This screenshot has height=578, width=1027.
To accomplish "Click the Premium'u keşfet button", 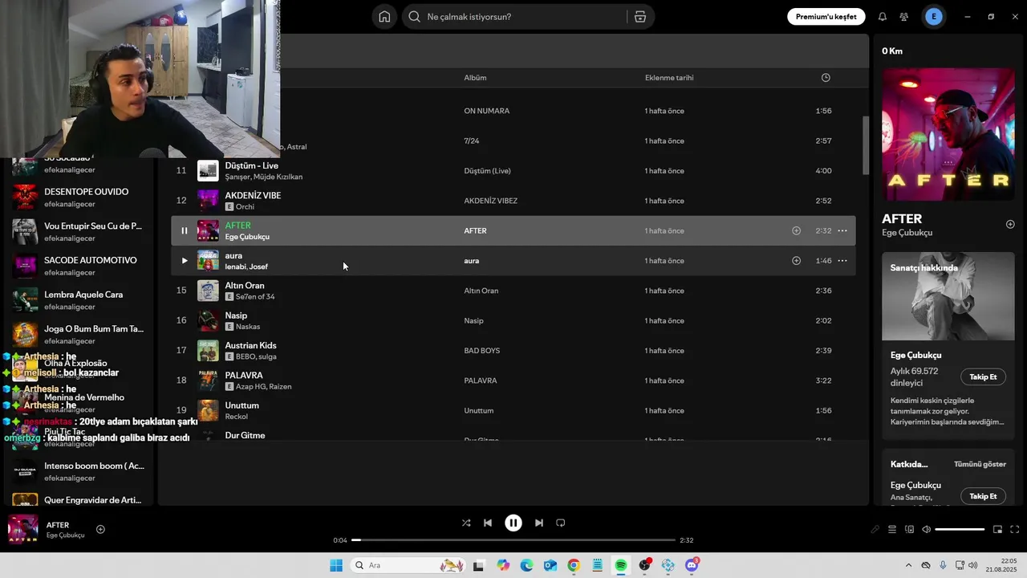I will click(x=826, y=17).
